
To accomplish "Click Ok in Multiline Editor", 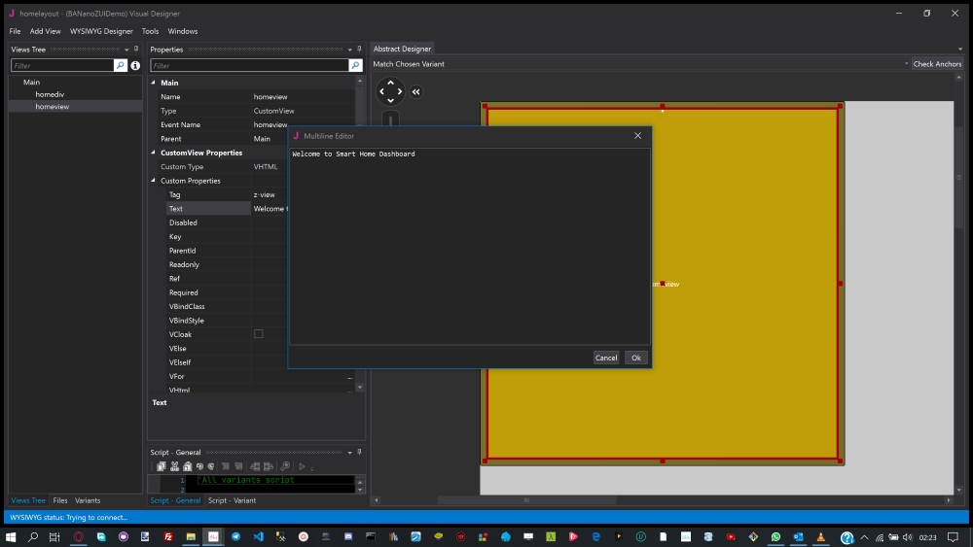I will 636,358.
